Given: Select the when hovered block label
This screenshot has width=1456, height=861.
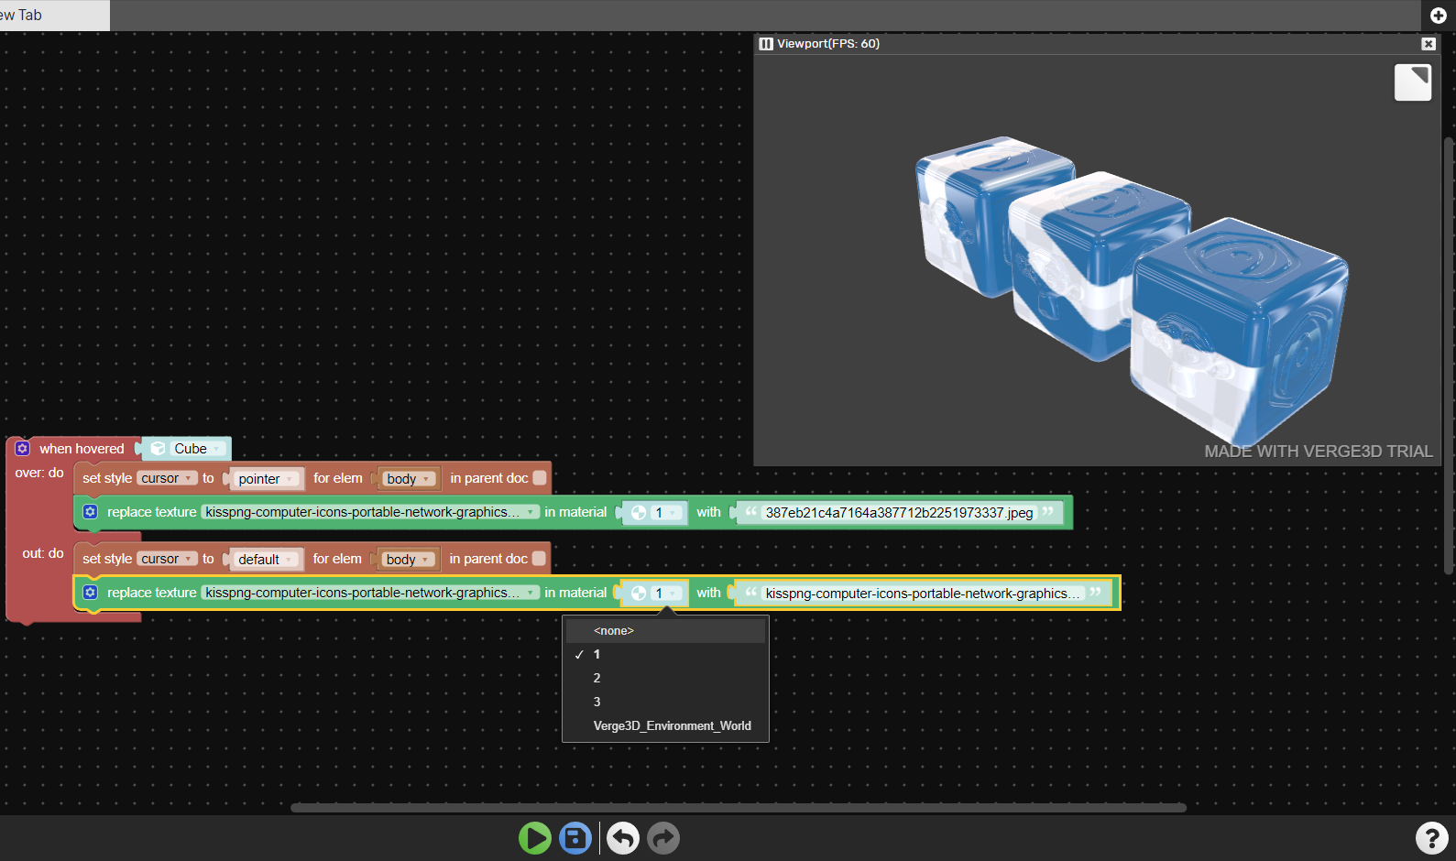Looking at the screenshot, I should [82, 449].
